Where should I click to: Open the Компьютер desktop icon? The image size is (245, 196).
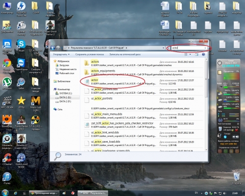tap(7, 8)
